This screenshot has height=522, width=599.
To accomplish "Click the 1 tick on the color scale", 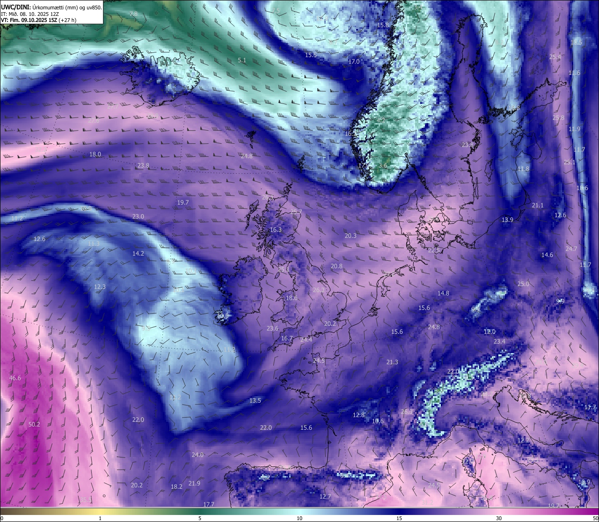I will point(100,518).
